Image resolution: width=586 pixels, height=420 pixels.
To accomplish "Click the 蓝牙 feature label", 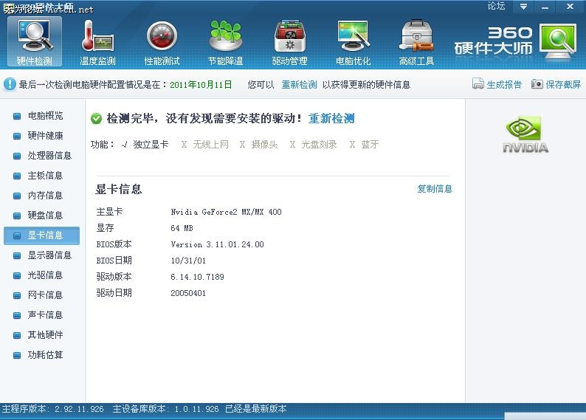I will click(x=370, y=144).
